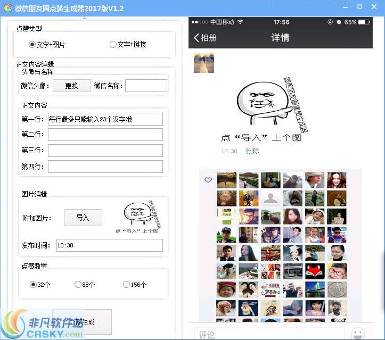Click the heart like icon in the preview
Image resolution: width=385 pixels, height=340 pixels.
pos(208,180)
